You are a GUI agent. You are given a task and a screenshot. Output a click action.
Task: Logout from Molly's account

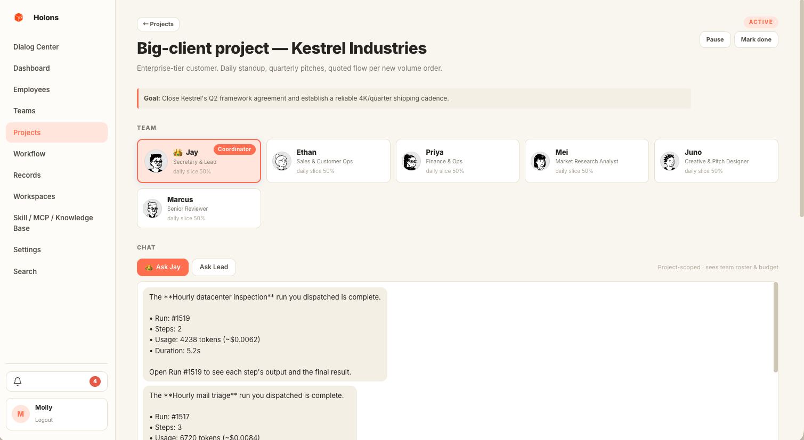tap(44, 420)
